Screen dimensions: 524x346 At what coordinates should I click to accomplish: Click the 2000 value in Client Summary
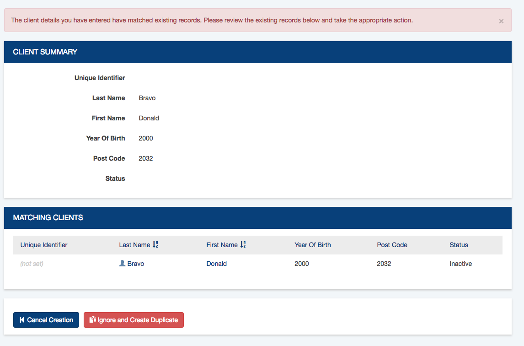click(146, 138)
